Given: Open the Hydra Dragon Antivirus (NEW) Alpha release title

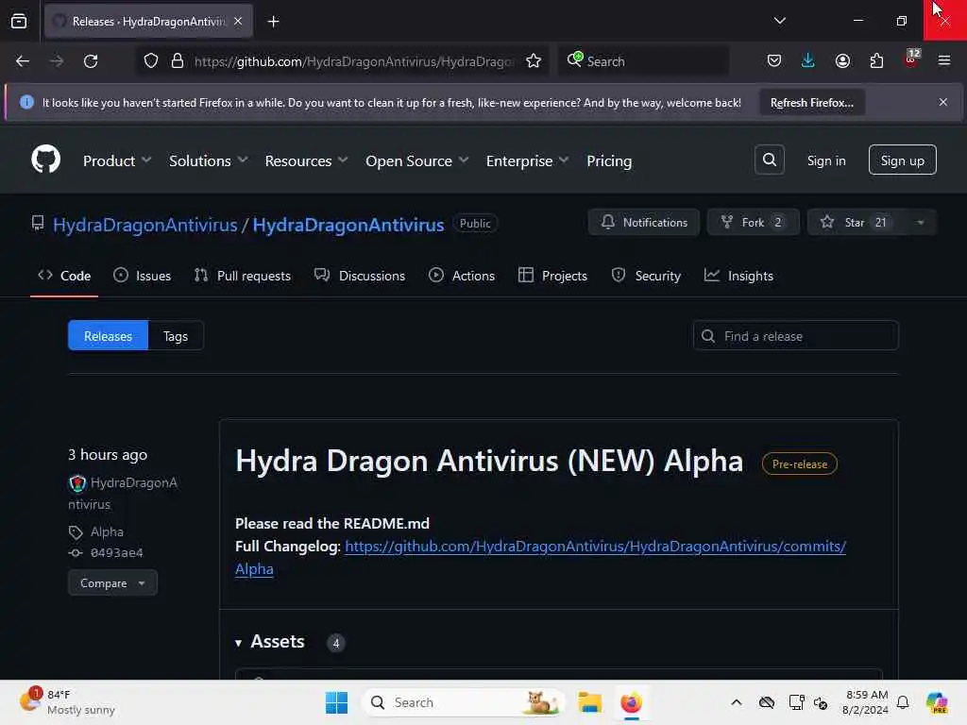Looking at the screenshot, I should (489, 461).
